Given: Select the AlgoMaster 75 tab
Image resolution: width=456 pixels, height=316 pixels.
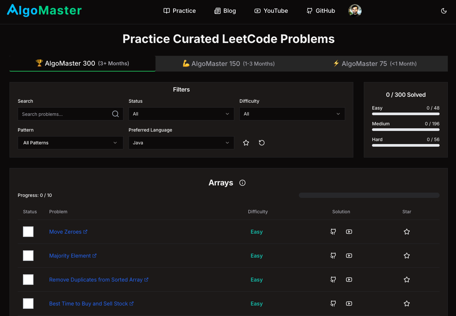Looking at the screenshot, I should click(375, 63).
